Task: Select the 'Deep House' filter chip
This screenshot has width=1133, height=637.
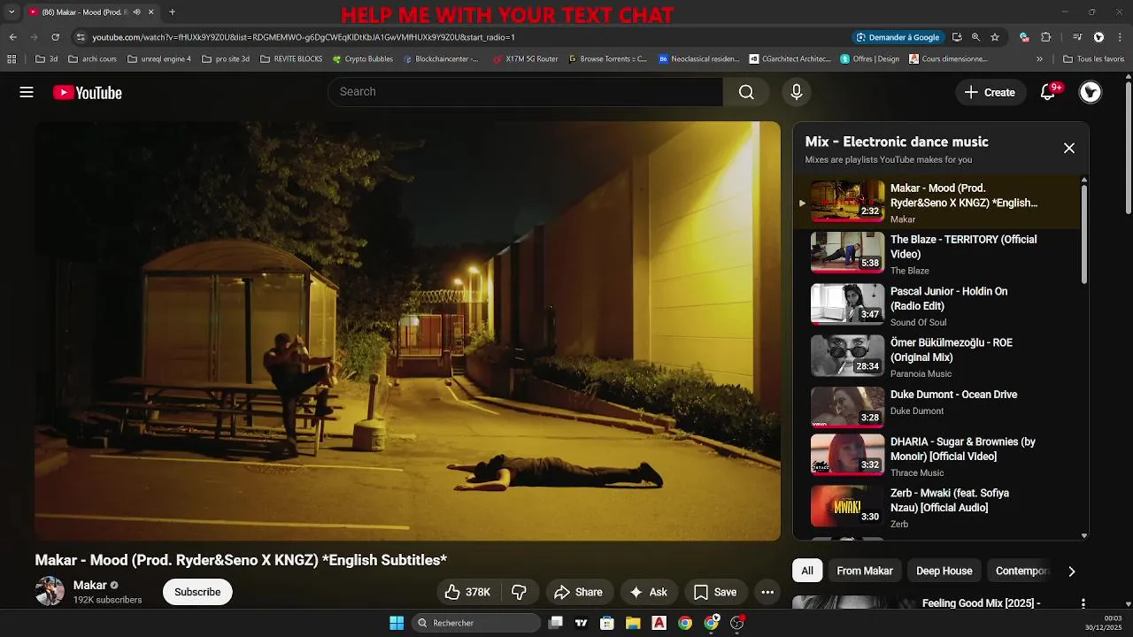Action: click(944, 572)
